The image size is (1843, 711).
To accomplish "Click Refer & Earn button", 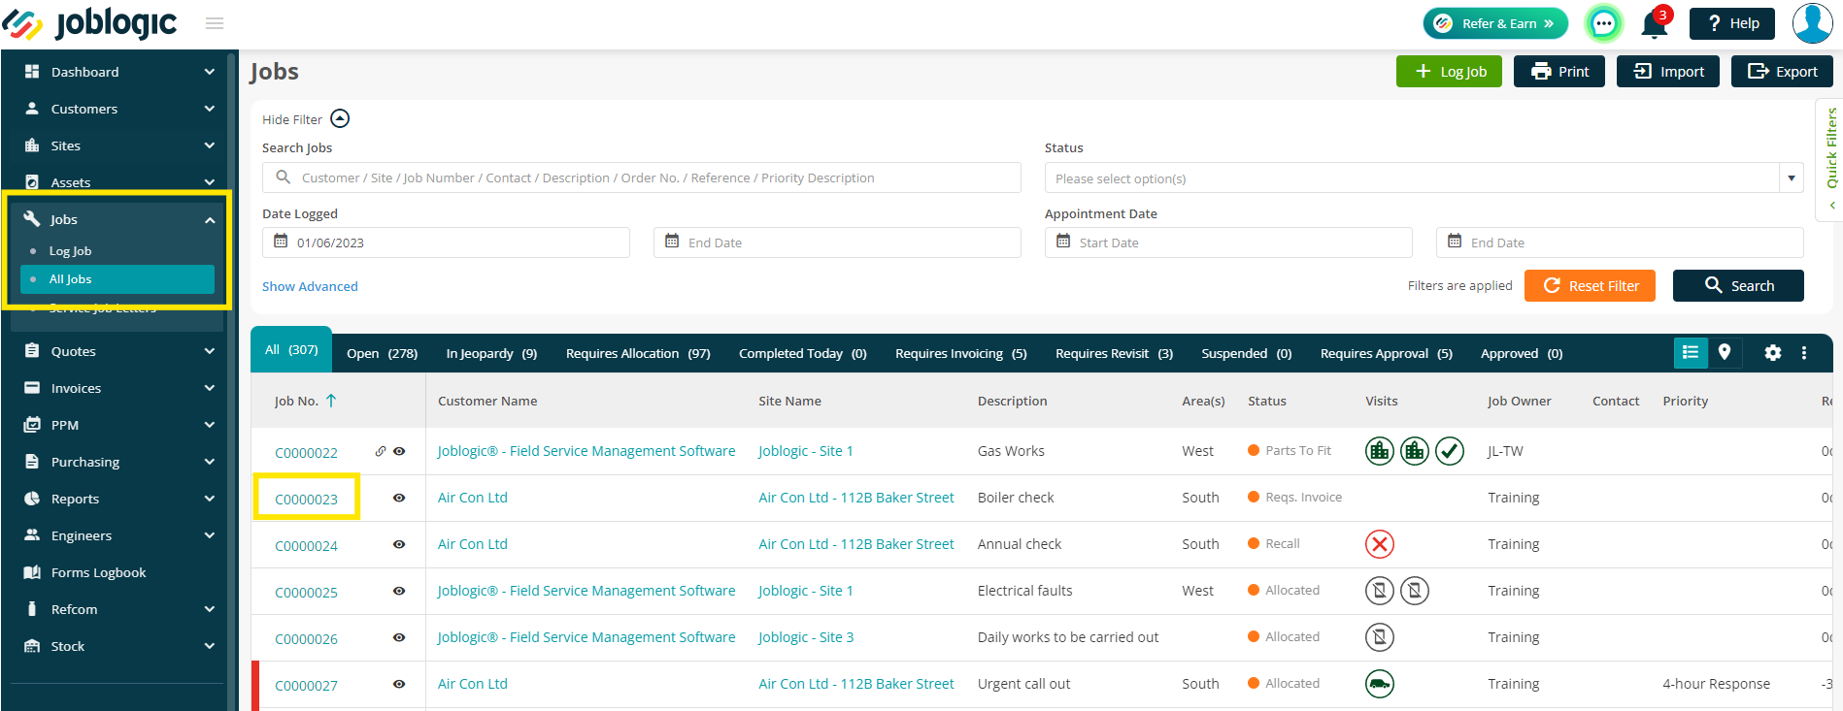I will coord(1495,23).
